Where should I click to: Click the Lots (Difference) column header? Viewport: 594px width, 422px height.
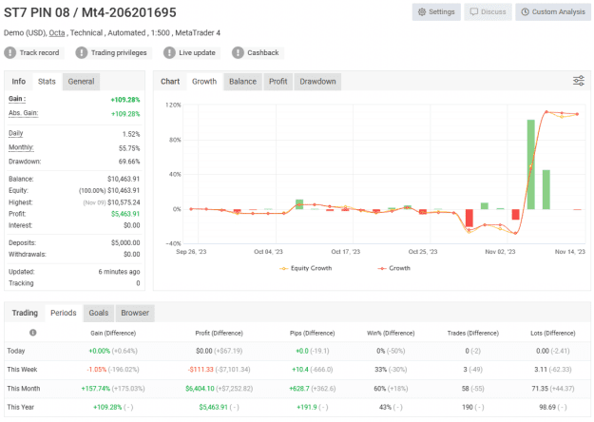553,333
